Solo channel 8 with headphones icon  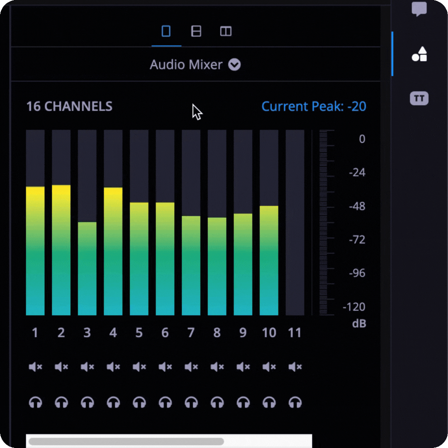click(x=217, y=402)
